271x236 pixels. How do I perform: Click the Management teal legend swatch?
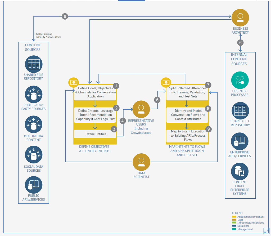click(x=234, y=229)
